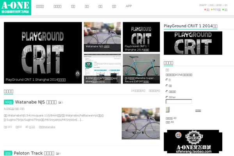This screenshot has height=156, width=234.
Task: Click the image count icon beside Peloton Track
Action: point(58,153)
